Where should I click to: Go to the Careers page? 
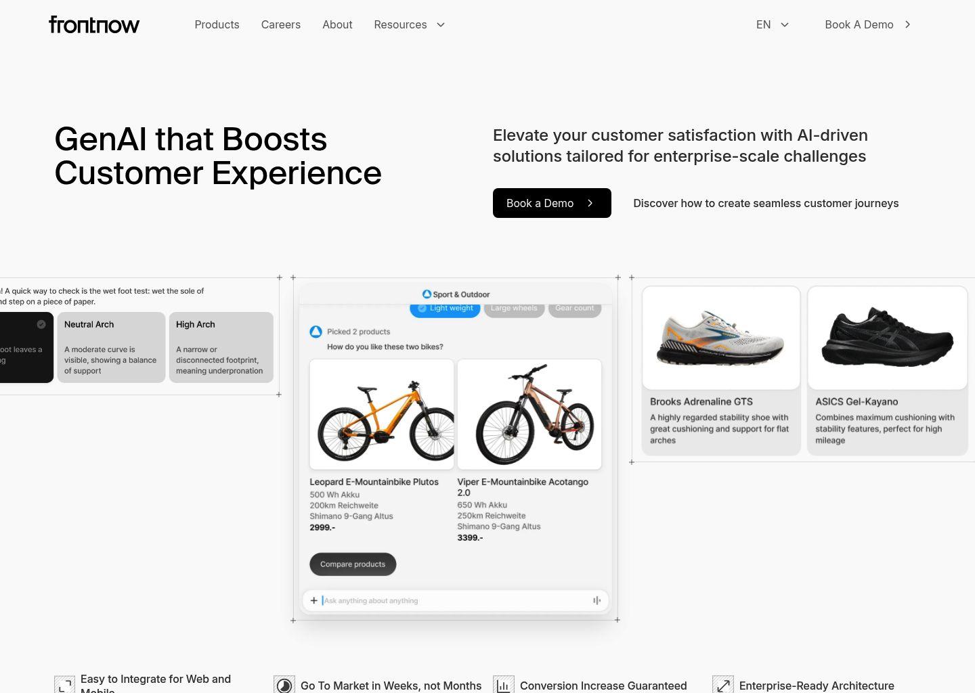point(281,24)
